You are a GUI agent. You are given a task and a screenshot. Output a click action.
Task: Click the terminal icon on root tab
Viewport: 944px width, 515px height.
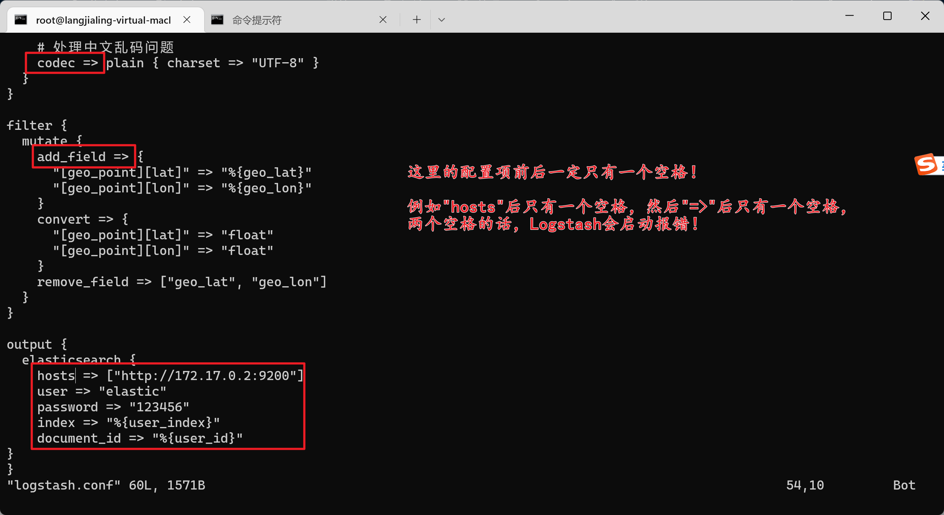20,19
